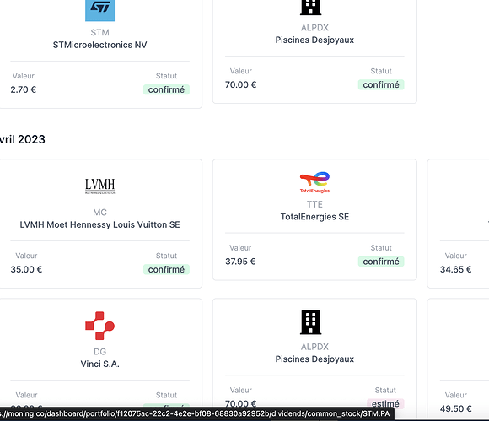Image resolution: width=489 pixels, height=421 pixels.
Task: Click the TotalEnergies logo icon
Action: 314,182
